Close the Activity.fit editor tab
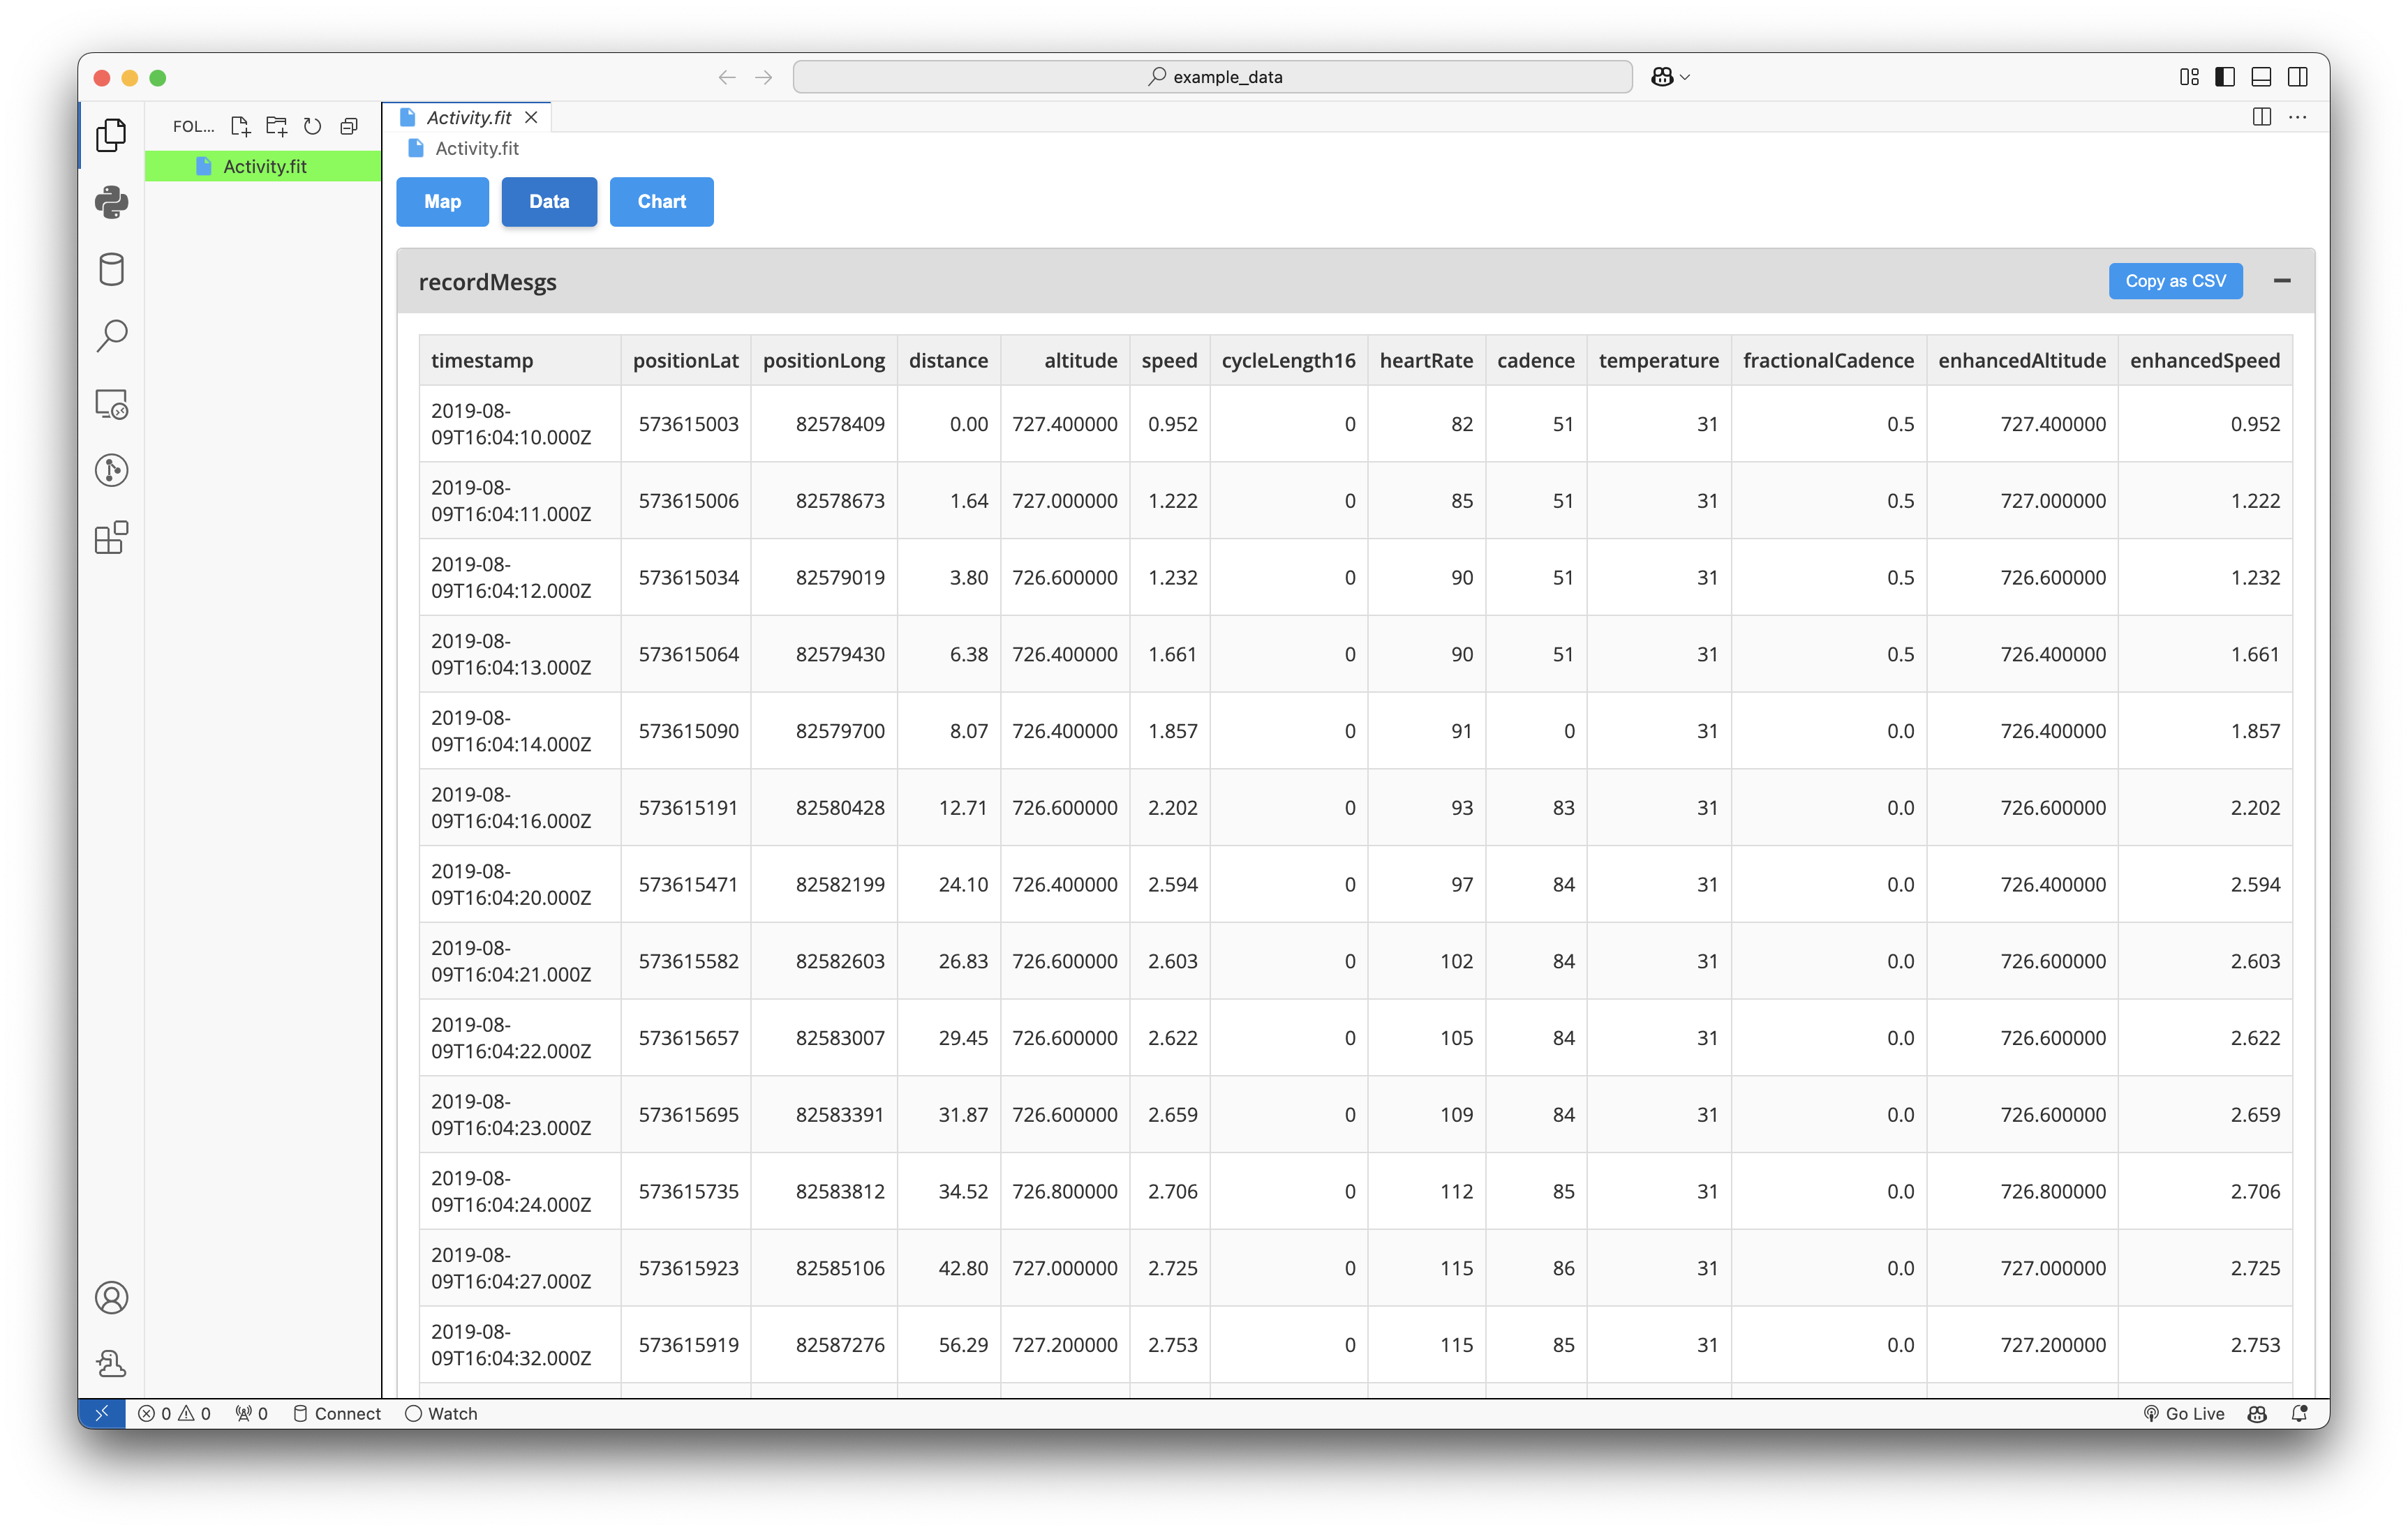 532,117
